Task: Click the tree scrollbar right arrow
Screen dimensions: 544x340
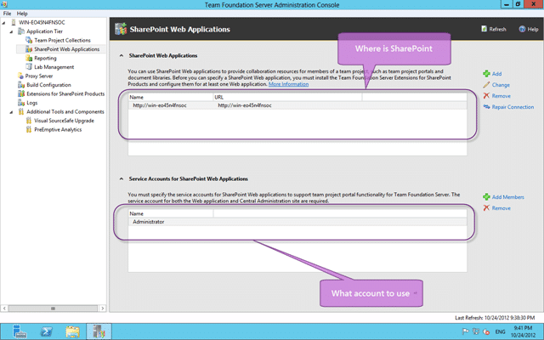Action: 102,308
